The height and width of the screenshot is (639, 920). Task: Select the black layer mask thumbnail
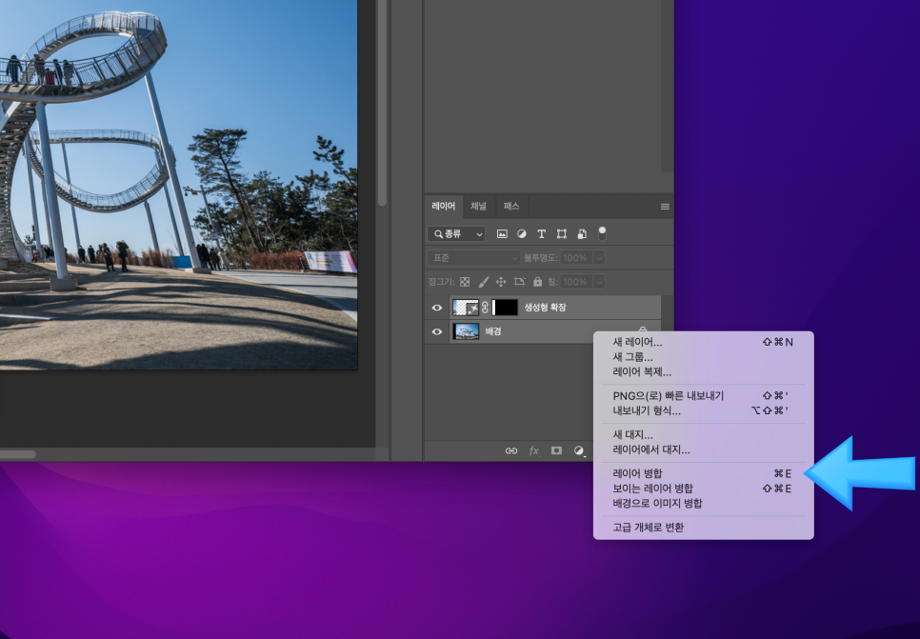[x=505, y=308]
